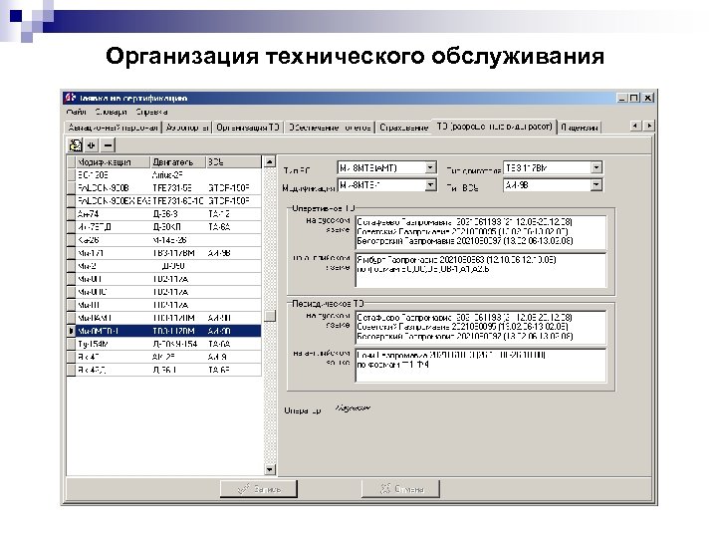The image size is (717, 538).
Task: Switch to the Обеспечение полетов tab
Action: pos(330,128)
